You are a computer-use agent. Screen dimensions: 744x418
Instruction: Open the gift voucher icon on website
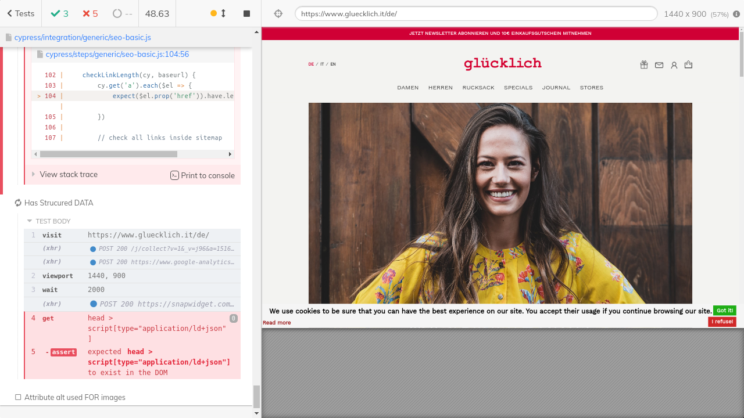644,65
